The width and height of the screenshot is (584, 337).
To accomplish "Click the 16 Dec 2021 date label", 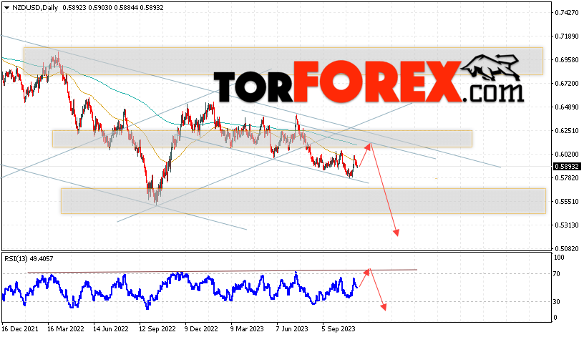I will click(20, 329).
